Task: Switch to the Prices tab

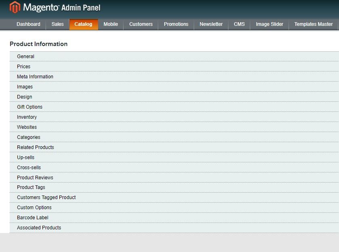Action: [x=23, y=67]
